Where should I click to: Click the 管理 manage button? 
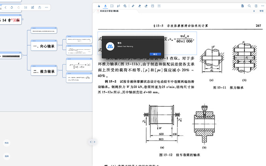261,11
